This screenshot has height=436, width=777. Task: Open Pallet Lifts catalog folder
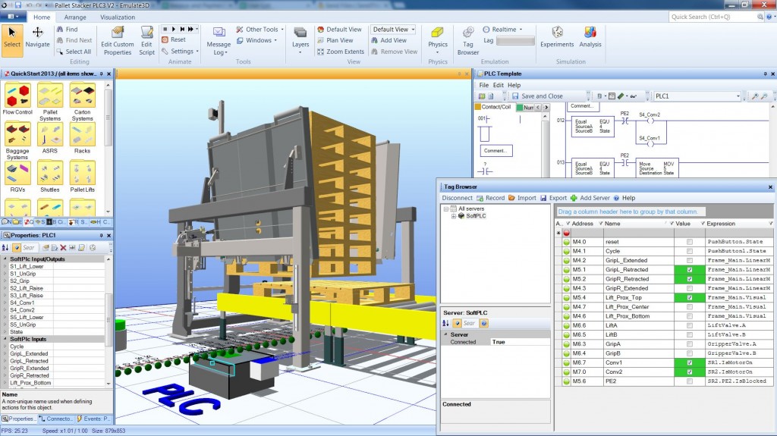point(82,177)
